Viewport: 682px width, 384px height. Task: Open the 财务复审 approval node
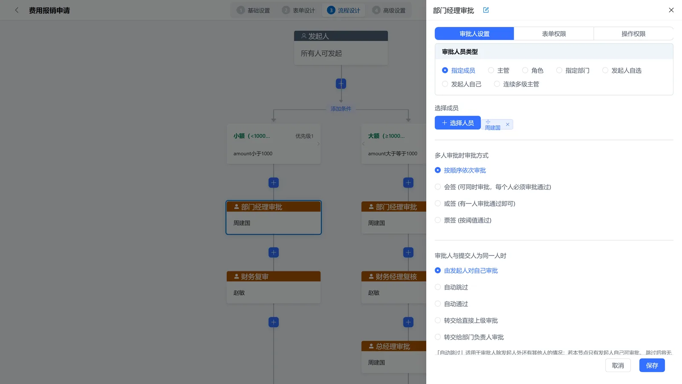[x=274, y=287]
